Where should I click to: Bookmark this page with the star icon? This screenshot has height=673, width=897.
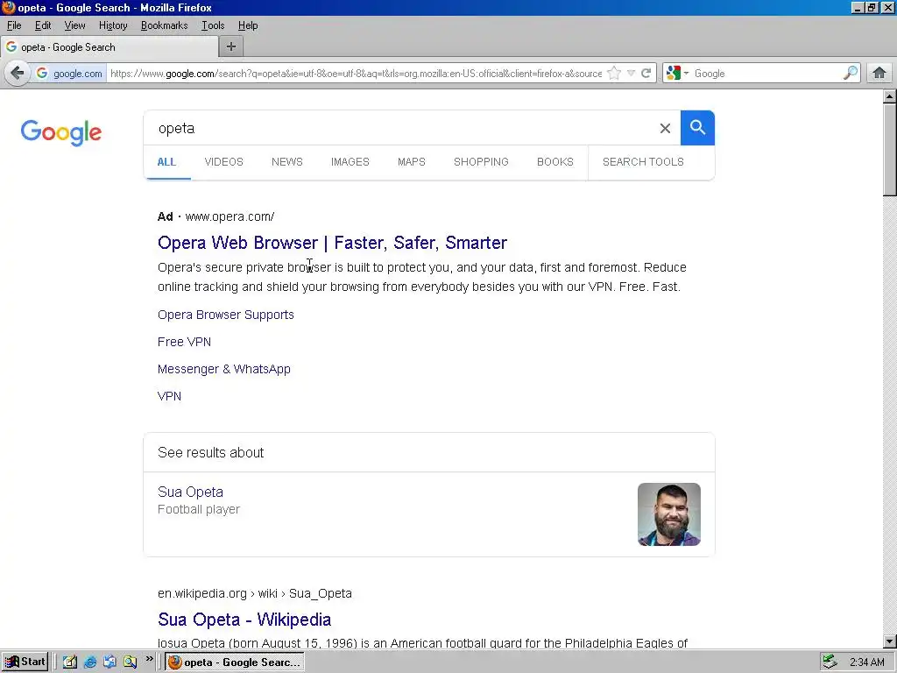click(614, 74)
